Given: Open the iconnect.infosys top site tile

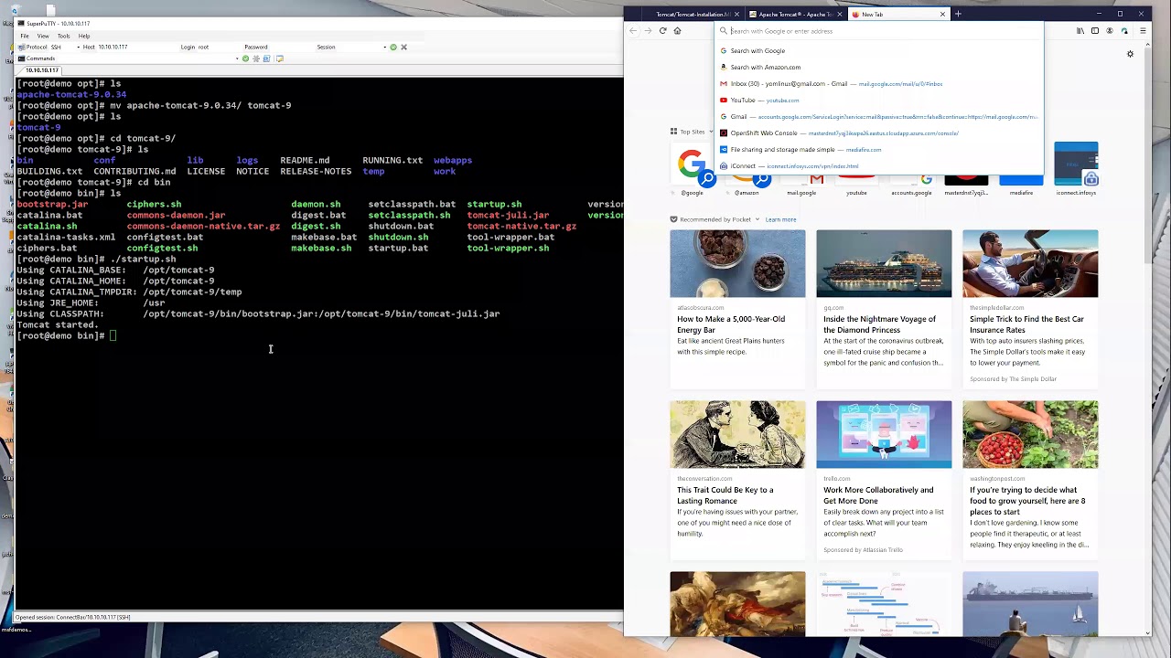Looking at the screenshot, I should point(1076,169).
